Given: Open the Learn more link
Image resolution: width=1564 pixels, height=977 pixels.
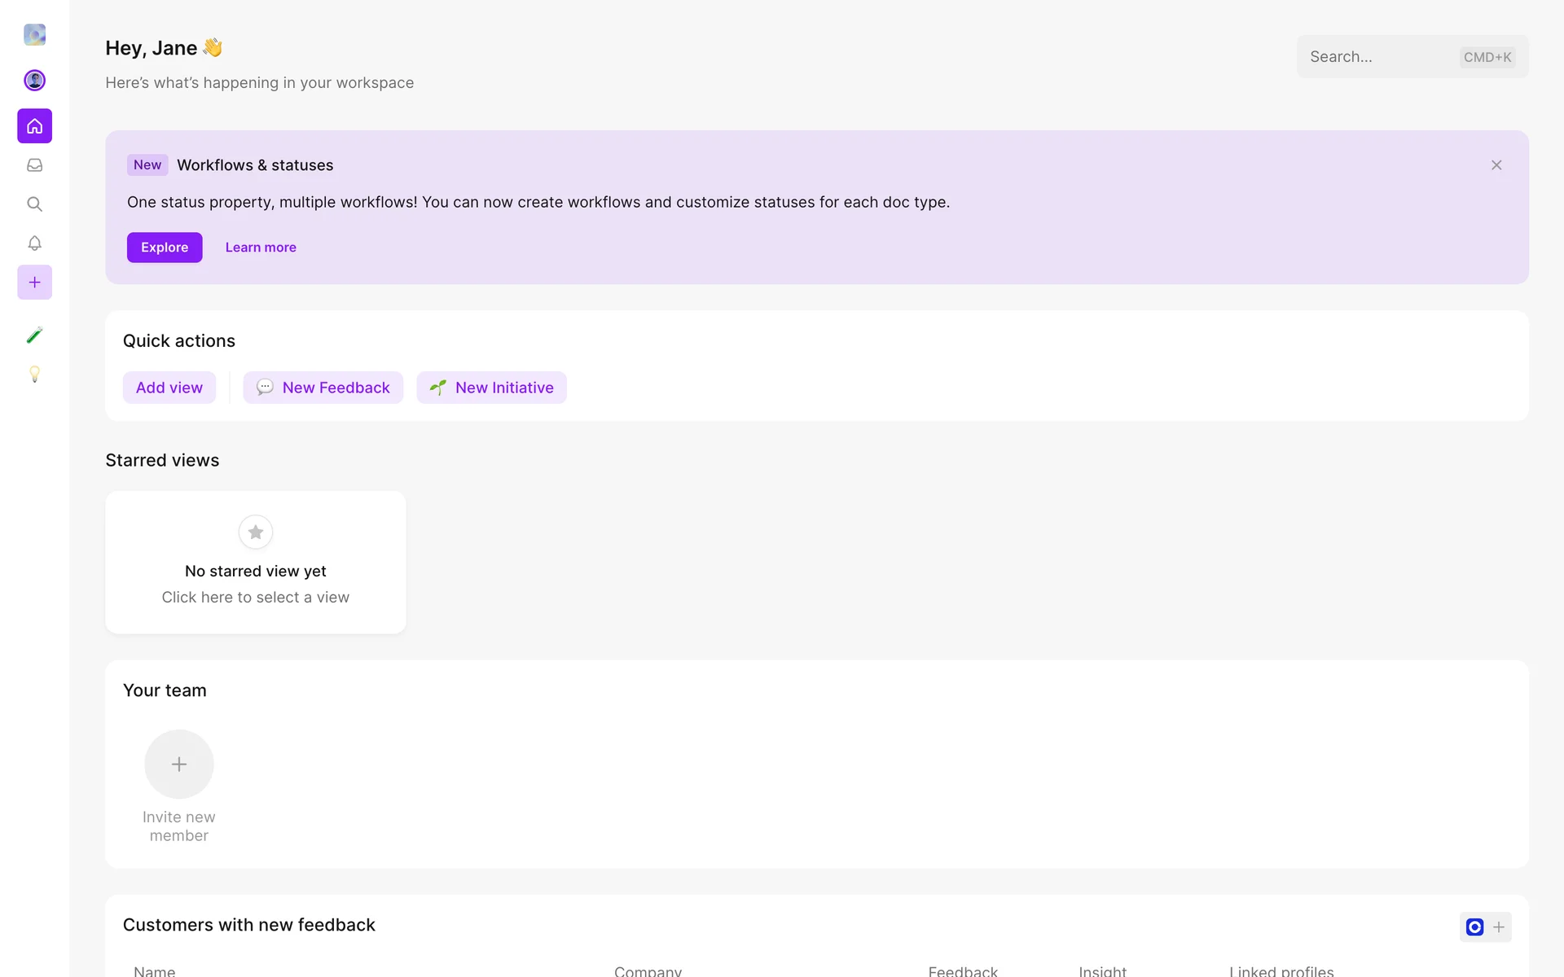Looking at the screenshot, I should click(x=261, y=248).
